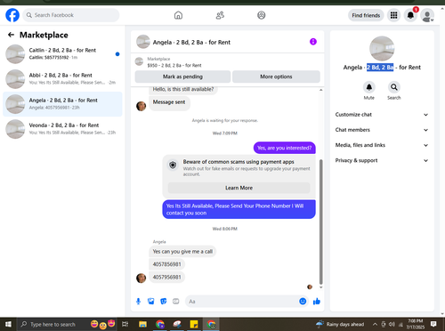Open Task View in taskbar
This screenshot has width=445, height=331.
125,324
